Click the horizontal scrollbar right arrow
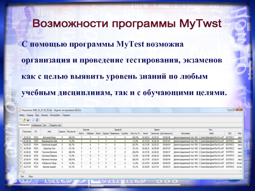Viewport: 255px width, 191px height. click(240, 171)
